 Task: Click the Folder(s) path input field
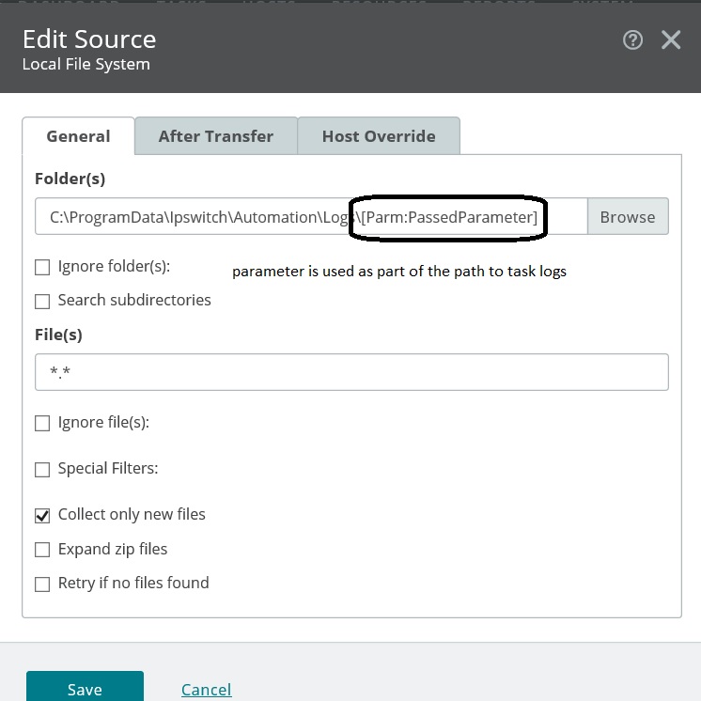coord(311,216)
